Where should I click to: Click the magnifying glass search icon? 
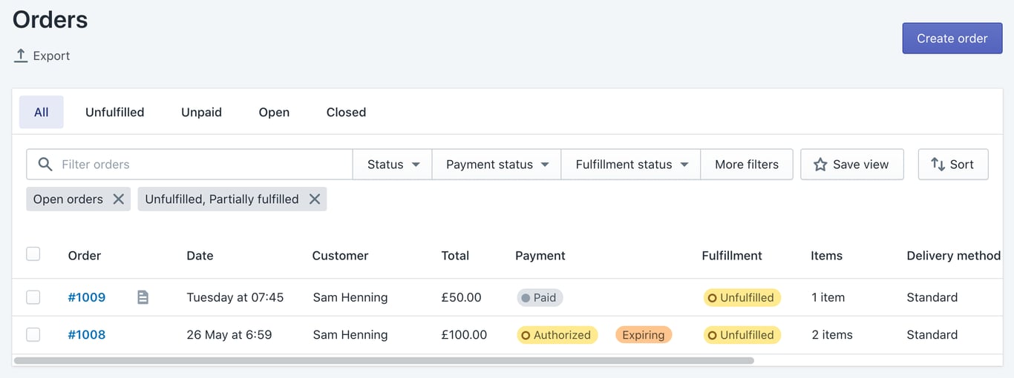45,165
